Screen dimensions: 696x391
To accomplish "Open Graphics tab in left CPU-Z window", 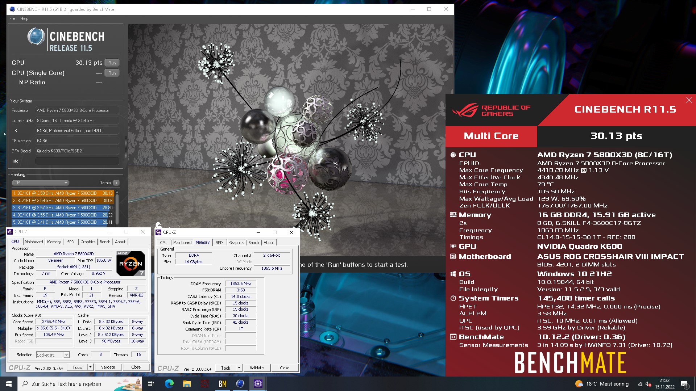I will pos(88,242).
